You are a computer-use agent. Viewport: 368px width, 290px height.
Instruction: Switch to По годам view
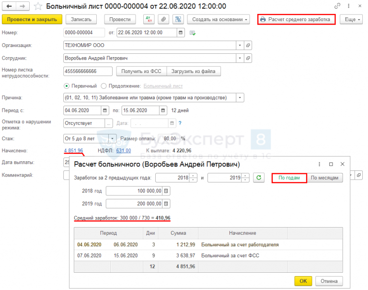click(x=289, y=178)
